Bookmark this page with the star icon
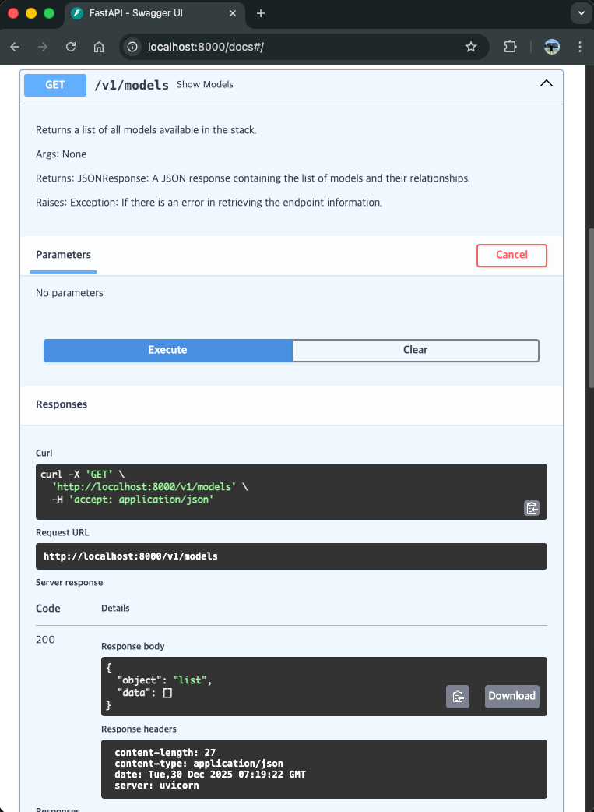Screen dimensions: 594x812 pyautogui.click(x=471, y=47)
